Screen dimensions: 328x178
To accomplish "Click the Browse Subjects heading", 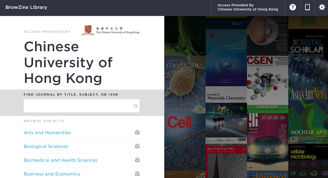I will coord(44,121).
